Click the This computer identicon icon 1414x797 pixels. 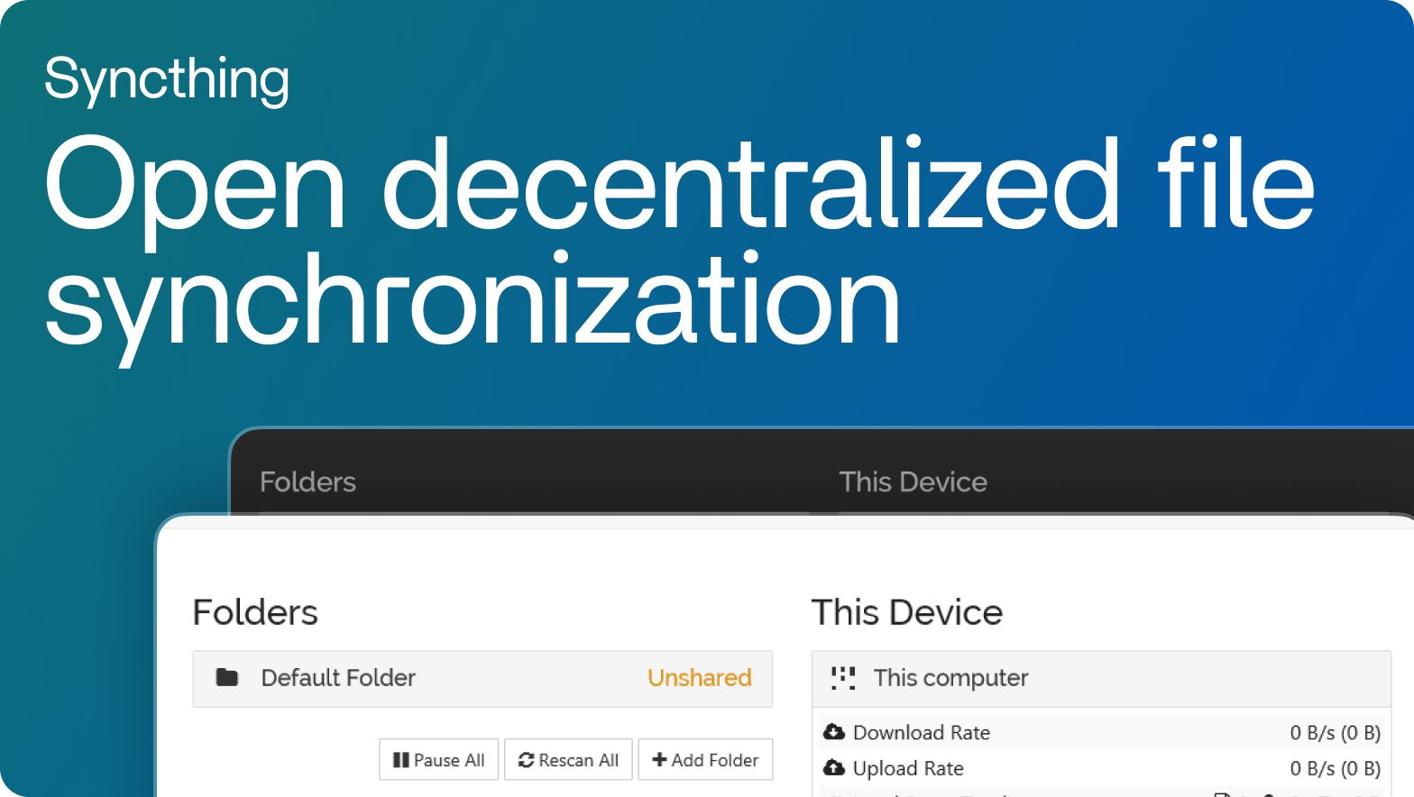[843, 678]
